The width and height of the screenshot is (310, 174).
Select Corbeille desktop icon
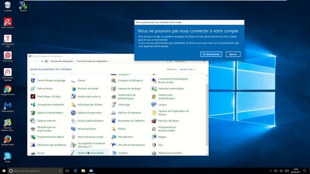tap(8, 6)
